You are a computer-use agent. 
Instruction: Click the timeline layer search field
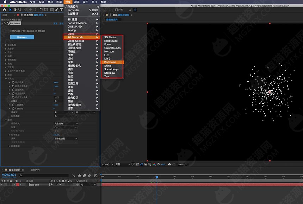click(44, 176)
